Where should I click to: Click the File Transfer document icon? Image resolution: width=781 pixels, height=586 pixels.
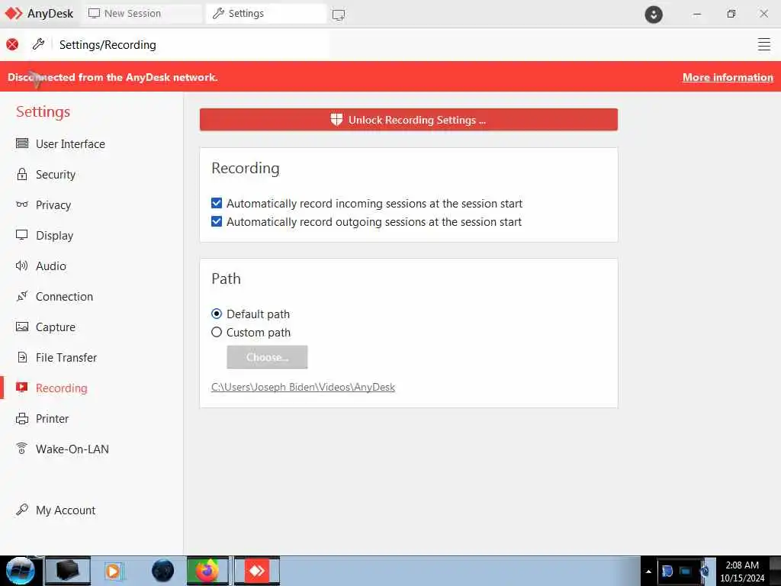click(x=22, y=357)
